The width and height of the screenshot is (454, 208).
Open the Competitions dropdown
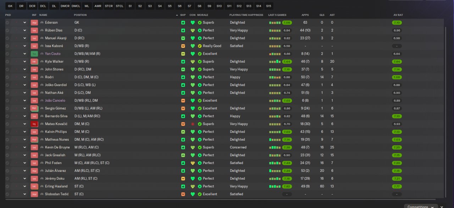tap(421, 206)
